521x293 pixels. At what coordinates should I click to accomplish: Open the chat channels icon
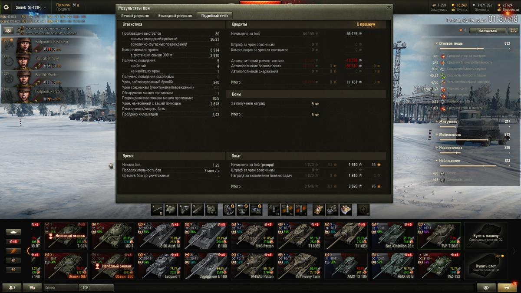(x=32, y=287)
